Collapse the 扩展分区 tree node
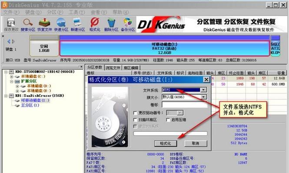The image size is (289, 173). (12, 81)
